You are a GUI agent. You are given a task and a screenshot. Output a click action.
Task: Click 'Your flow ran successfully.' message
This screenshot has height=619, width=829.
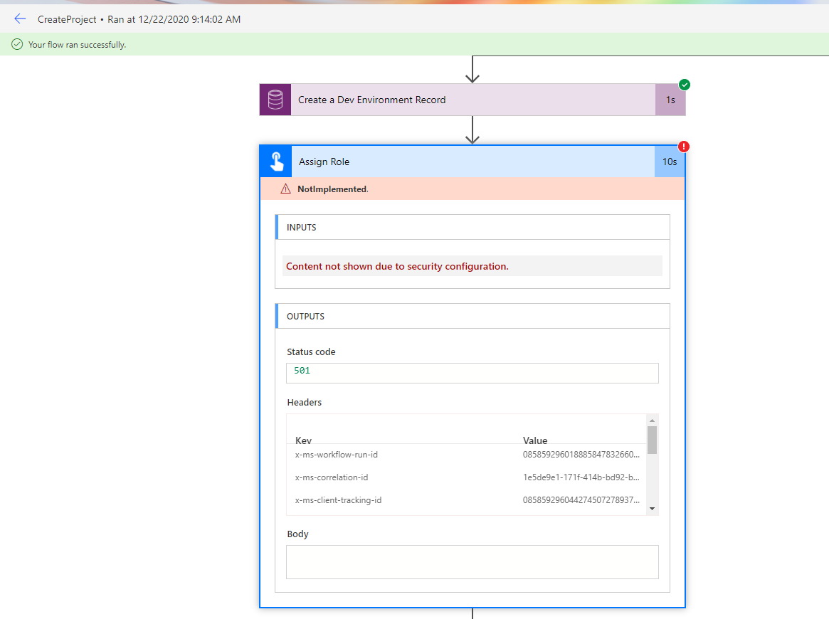click(77, 45)
